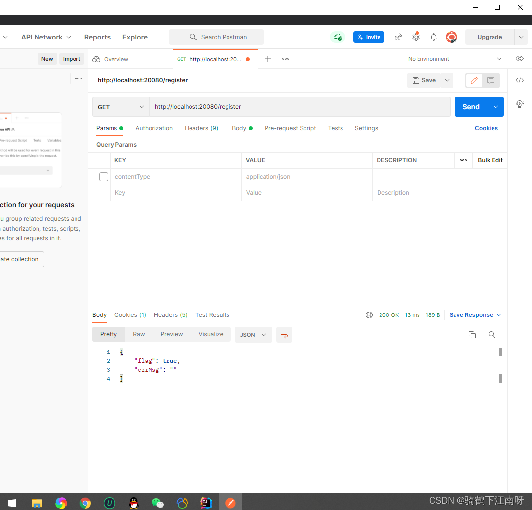The image size is (532, 510).
Task: Open the capture requests satellite icon
Action: [398, 37]
